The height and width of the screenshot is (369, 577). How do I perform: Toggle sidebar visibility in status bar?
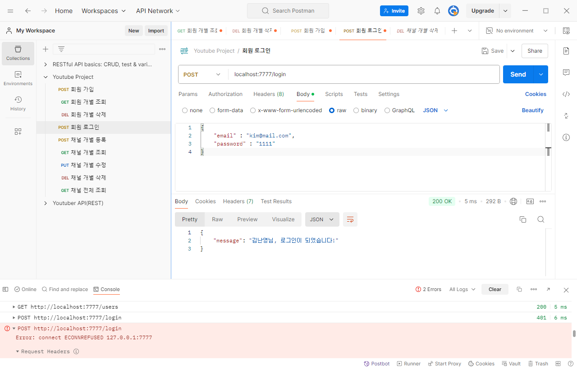click(5, 289)
